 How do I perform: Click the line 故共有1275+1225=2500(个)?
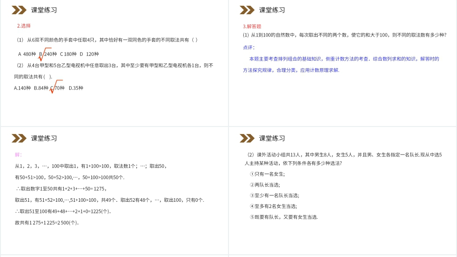47,223
